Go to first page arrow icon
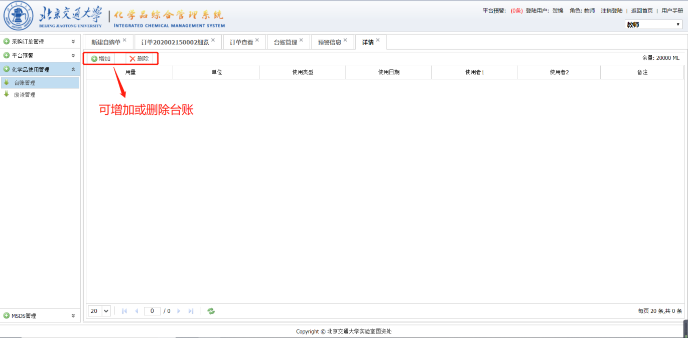 click(x=124, y=311)
